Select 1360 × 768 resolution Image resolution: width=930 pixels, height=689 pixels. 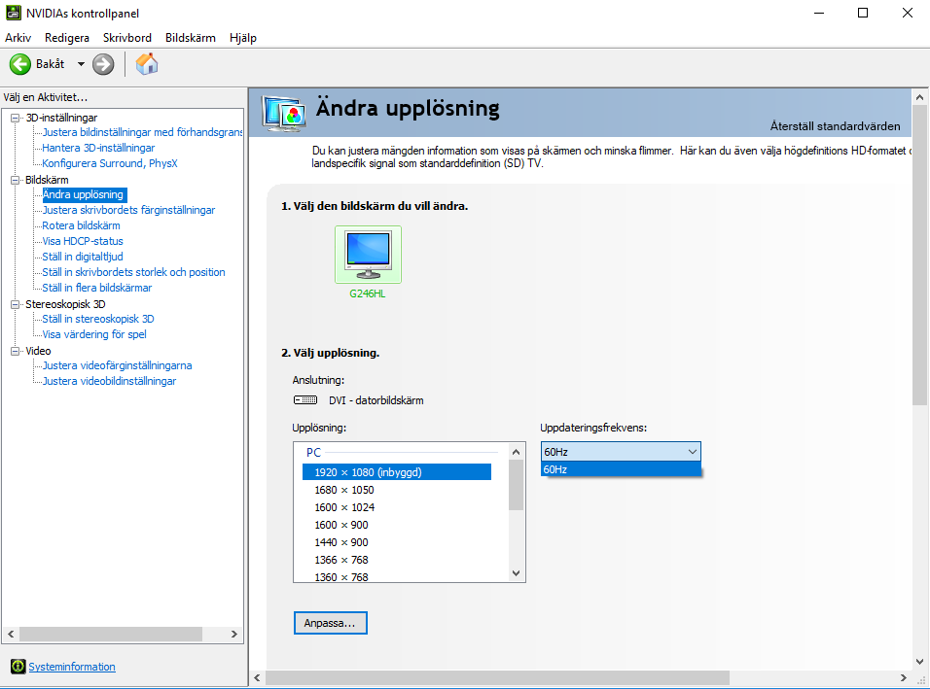[341, 576]
